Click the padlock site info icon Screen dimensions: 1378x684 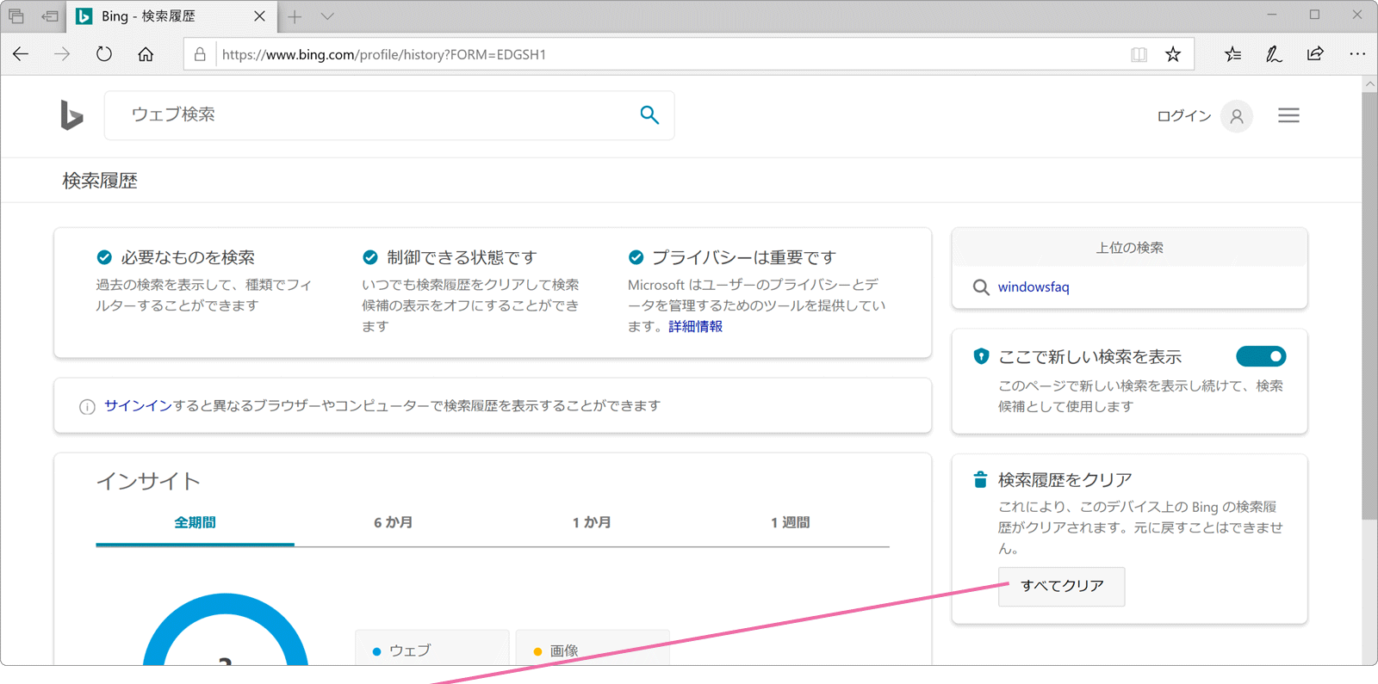coord(200,54)
